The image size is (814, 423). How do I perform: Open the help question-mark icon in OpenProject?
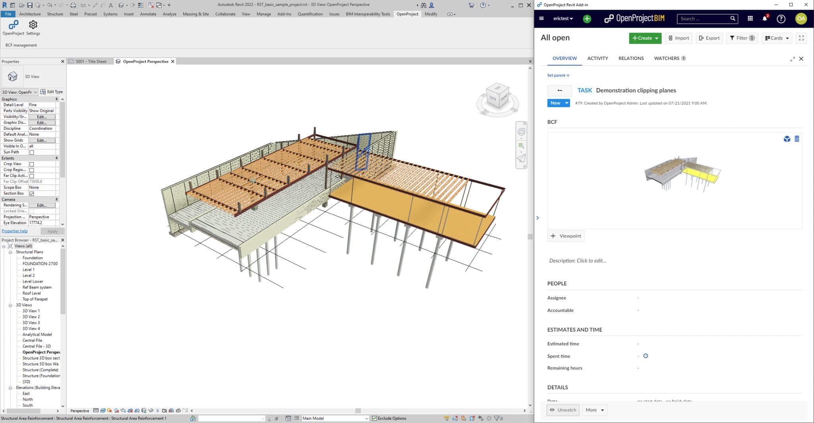(x=781, y=18)
